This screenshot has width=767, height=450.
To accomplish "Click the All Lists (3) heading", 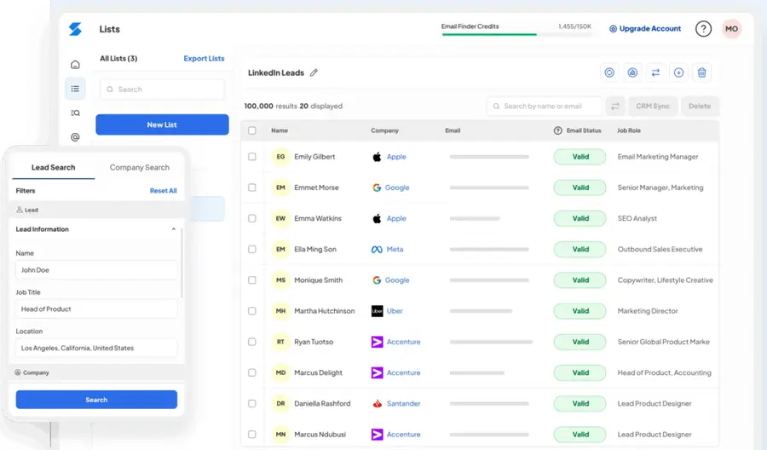I will [x=118, y=58].
